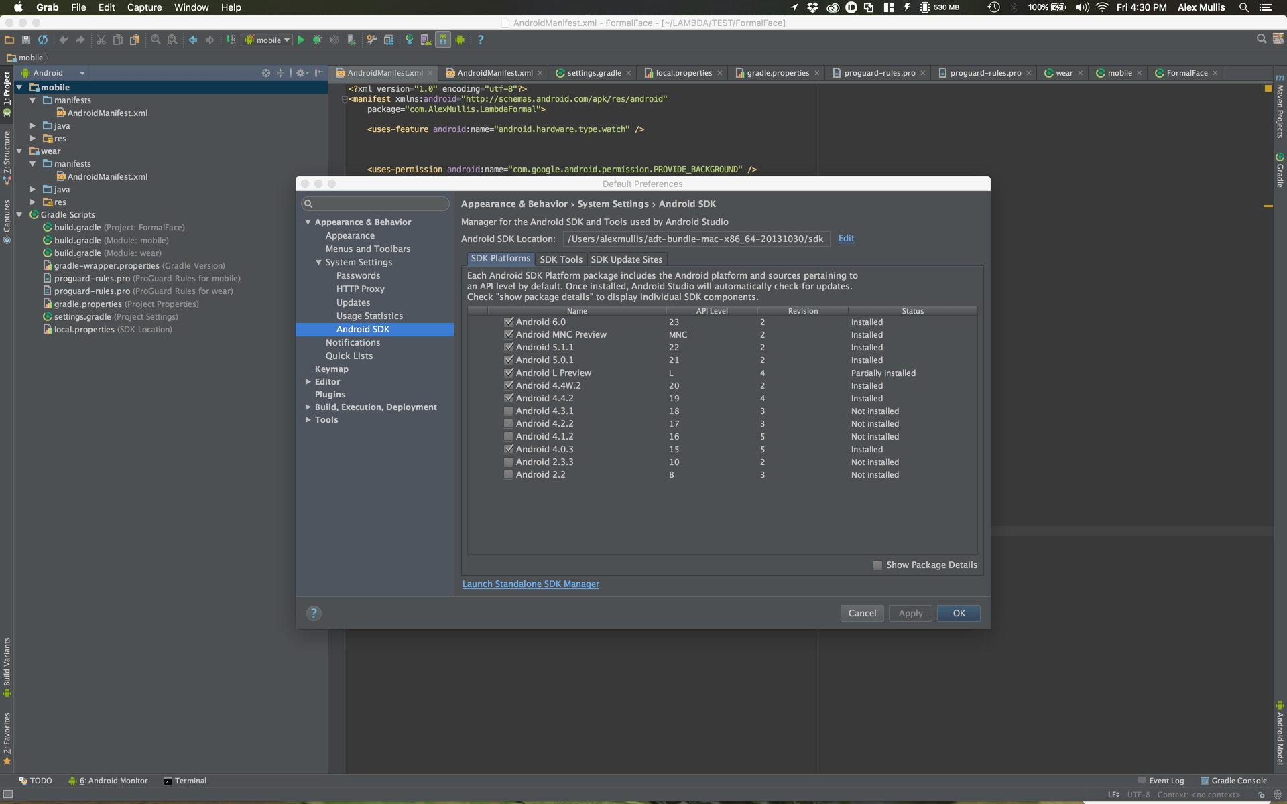Click the blue help question mark icon
This screenshot has height=804, width=1287.
[x=480, y=40]
